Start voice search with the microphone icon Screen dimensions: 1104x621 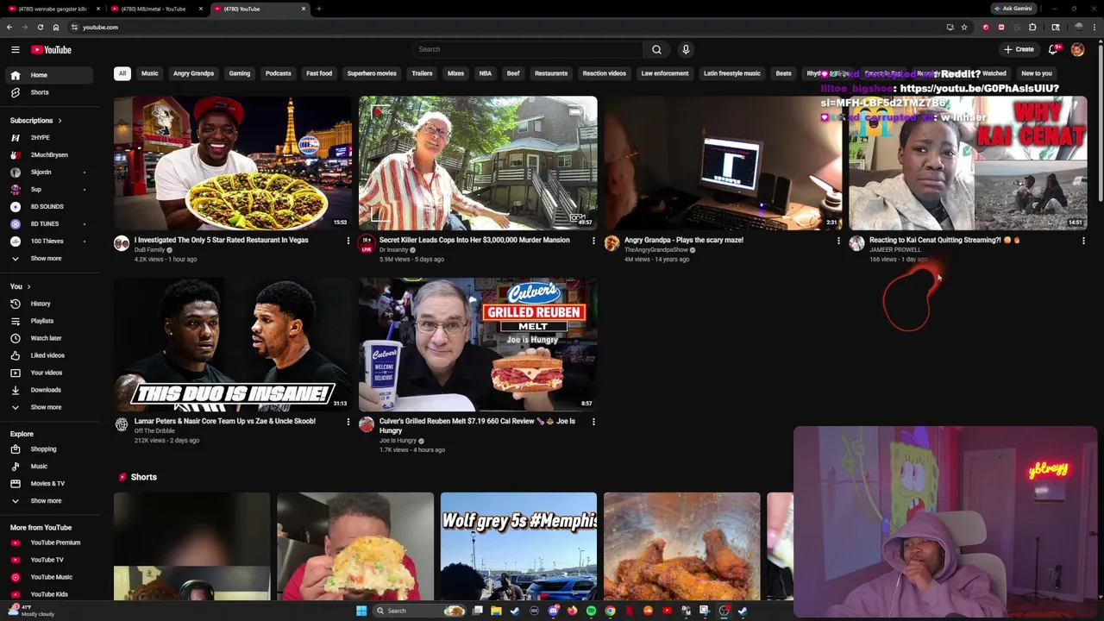686,49
